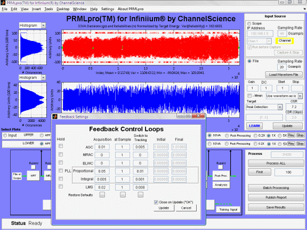This screenshot has width=307, height=230.
Task: Click the Batch Processing button
Action: pyautogui.click(x=276, y=188)
